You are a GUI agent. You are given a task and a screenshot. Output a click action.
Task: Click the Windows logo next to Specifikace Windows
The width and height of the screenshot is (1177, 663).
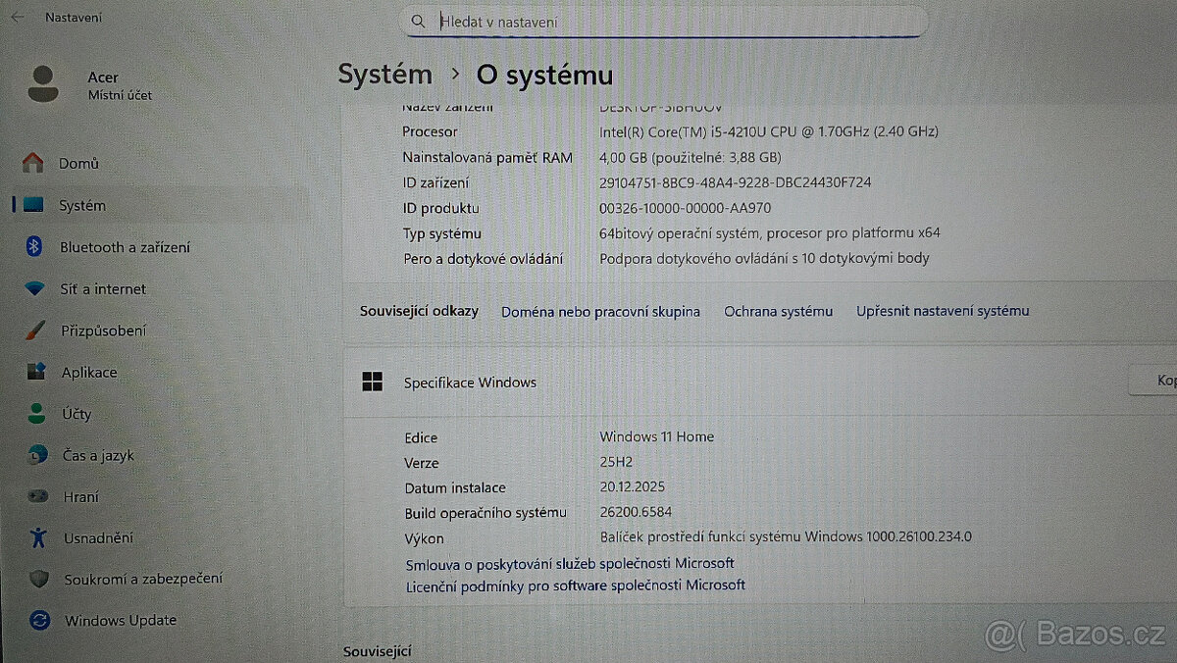click(x=373, y=381)
